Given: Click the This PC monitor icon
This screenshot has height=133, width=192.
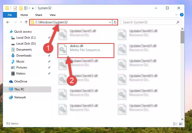Looking at the screenshot, I should pyautogui.click(x=11, y=89).
